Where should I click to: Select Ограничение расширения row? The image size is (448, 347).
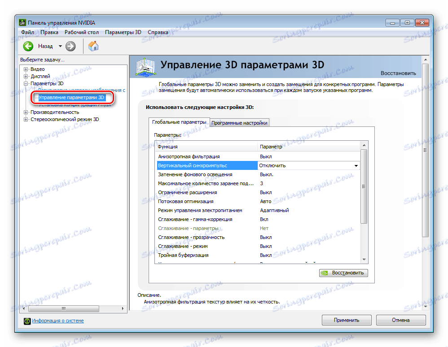(258, 192)
